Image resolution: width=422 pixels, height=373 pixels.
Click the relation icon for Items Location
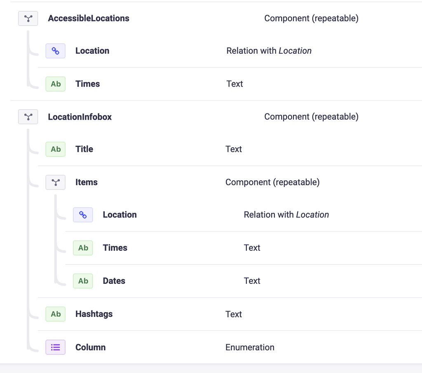pyautogui.click(x=83, y=215)
